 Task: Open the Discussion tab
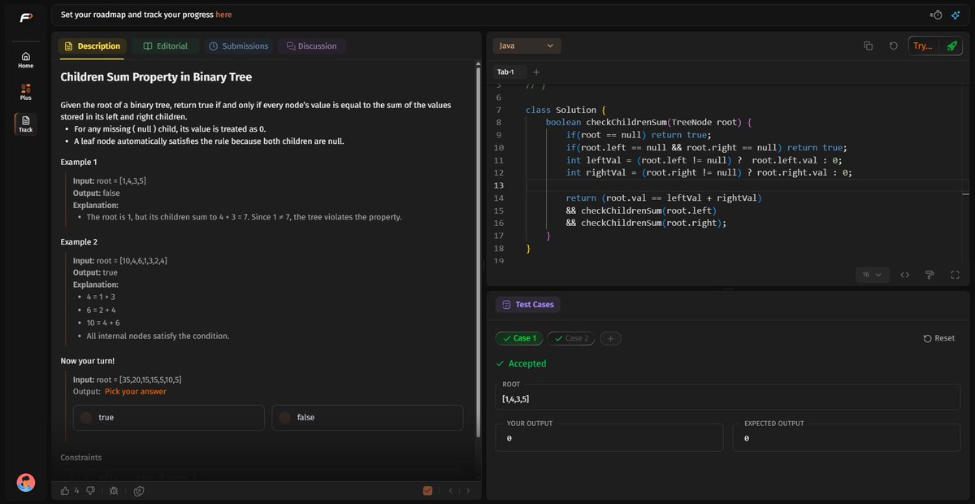(x=311, y=46)
